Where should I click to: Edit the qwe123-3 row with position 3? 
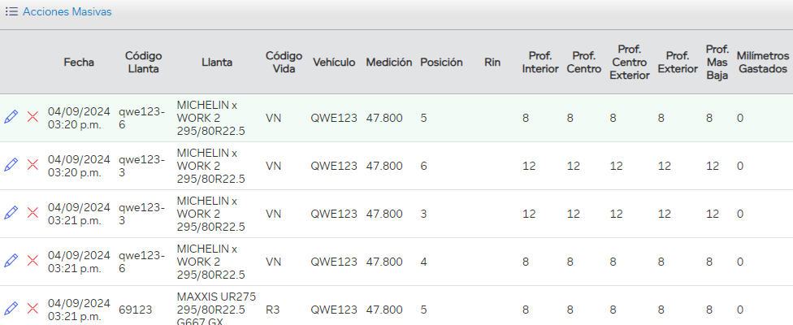[x=11, y=213]
